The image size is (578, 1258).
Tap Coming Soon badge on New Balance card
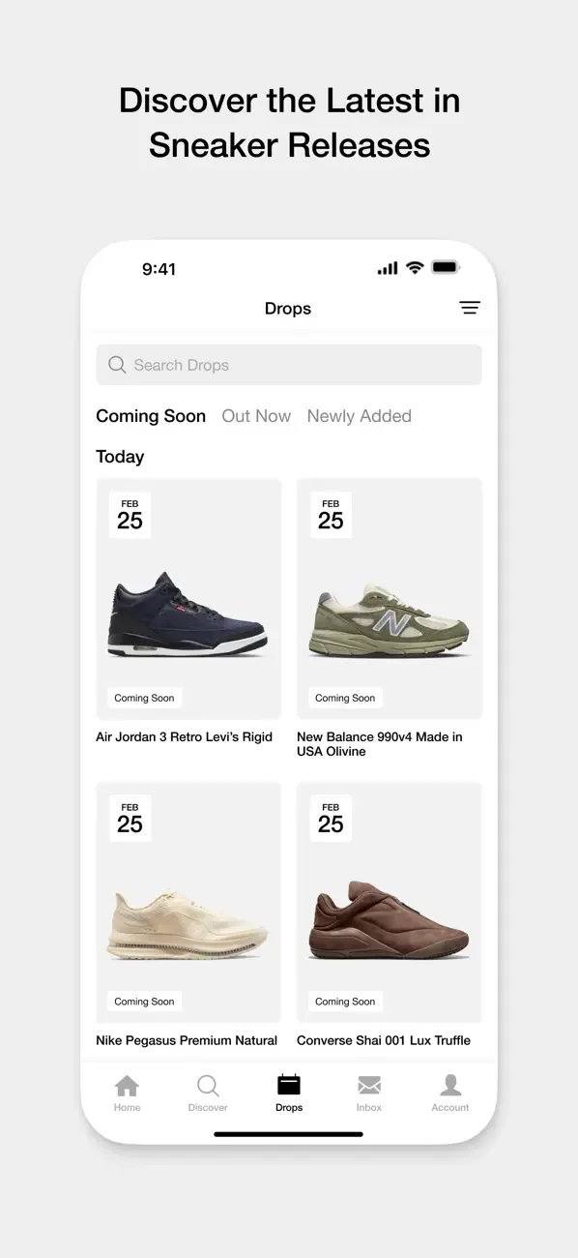tap(345, 698)
